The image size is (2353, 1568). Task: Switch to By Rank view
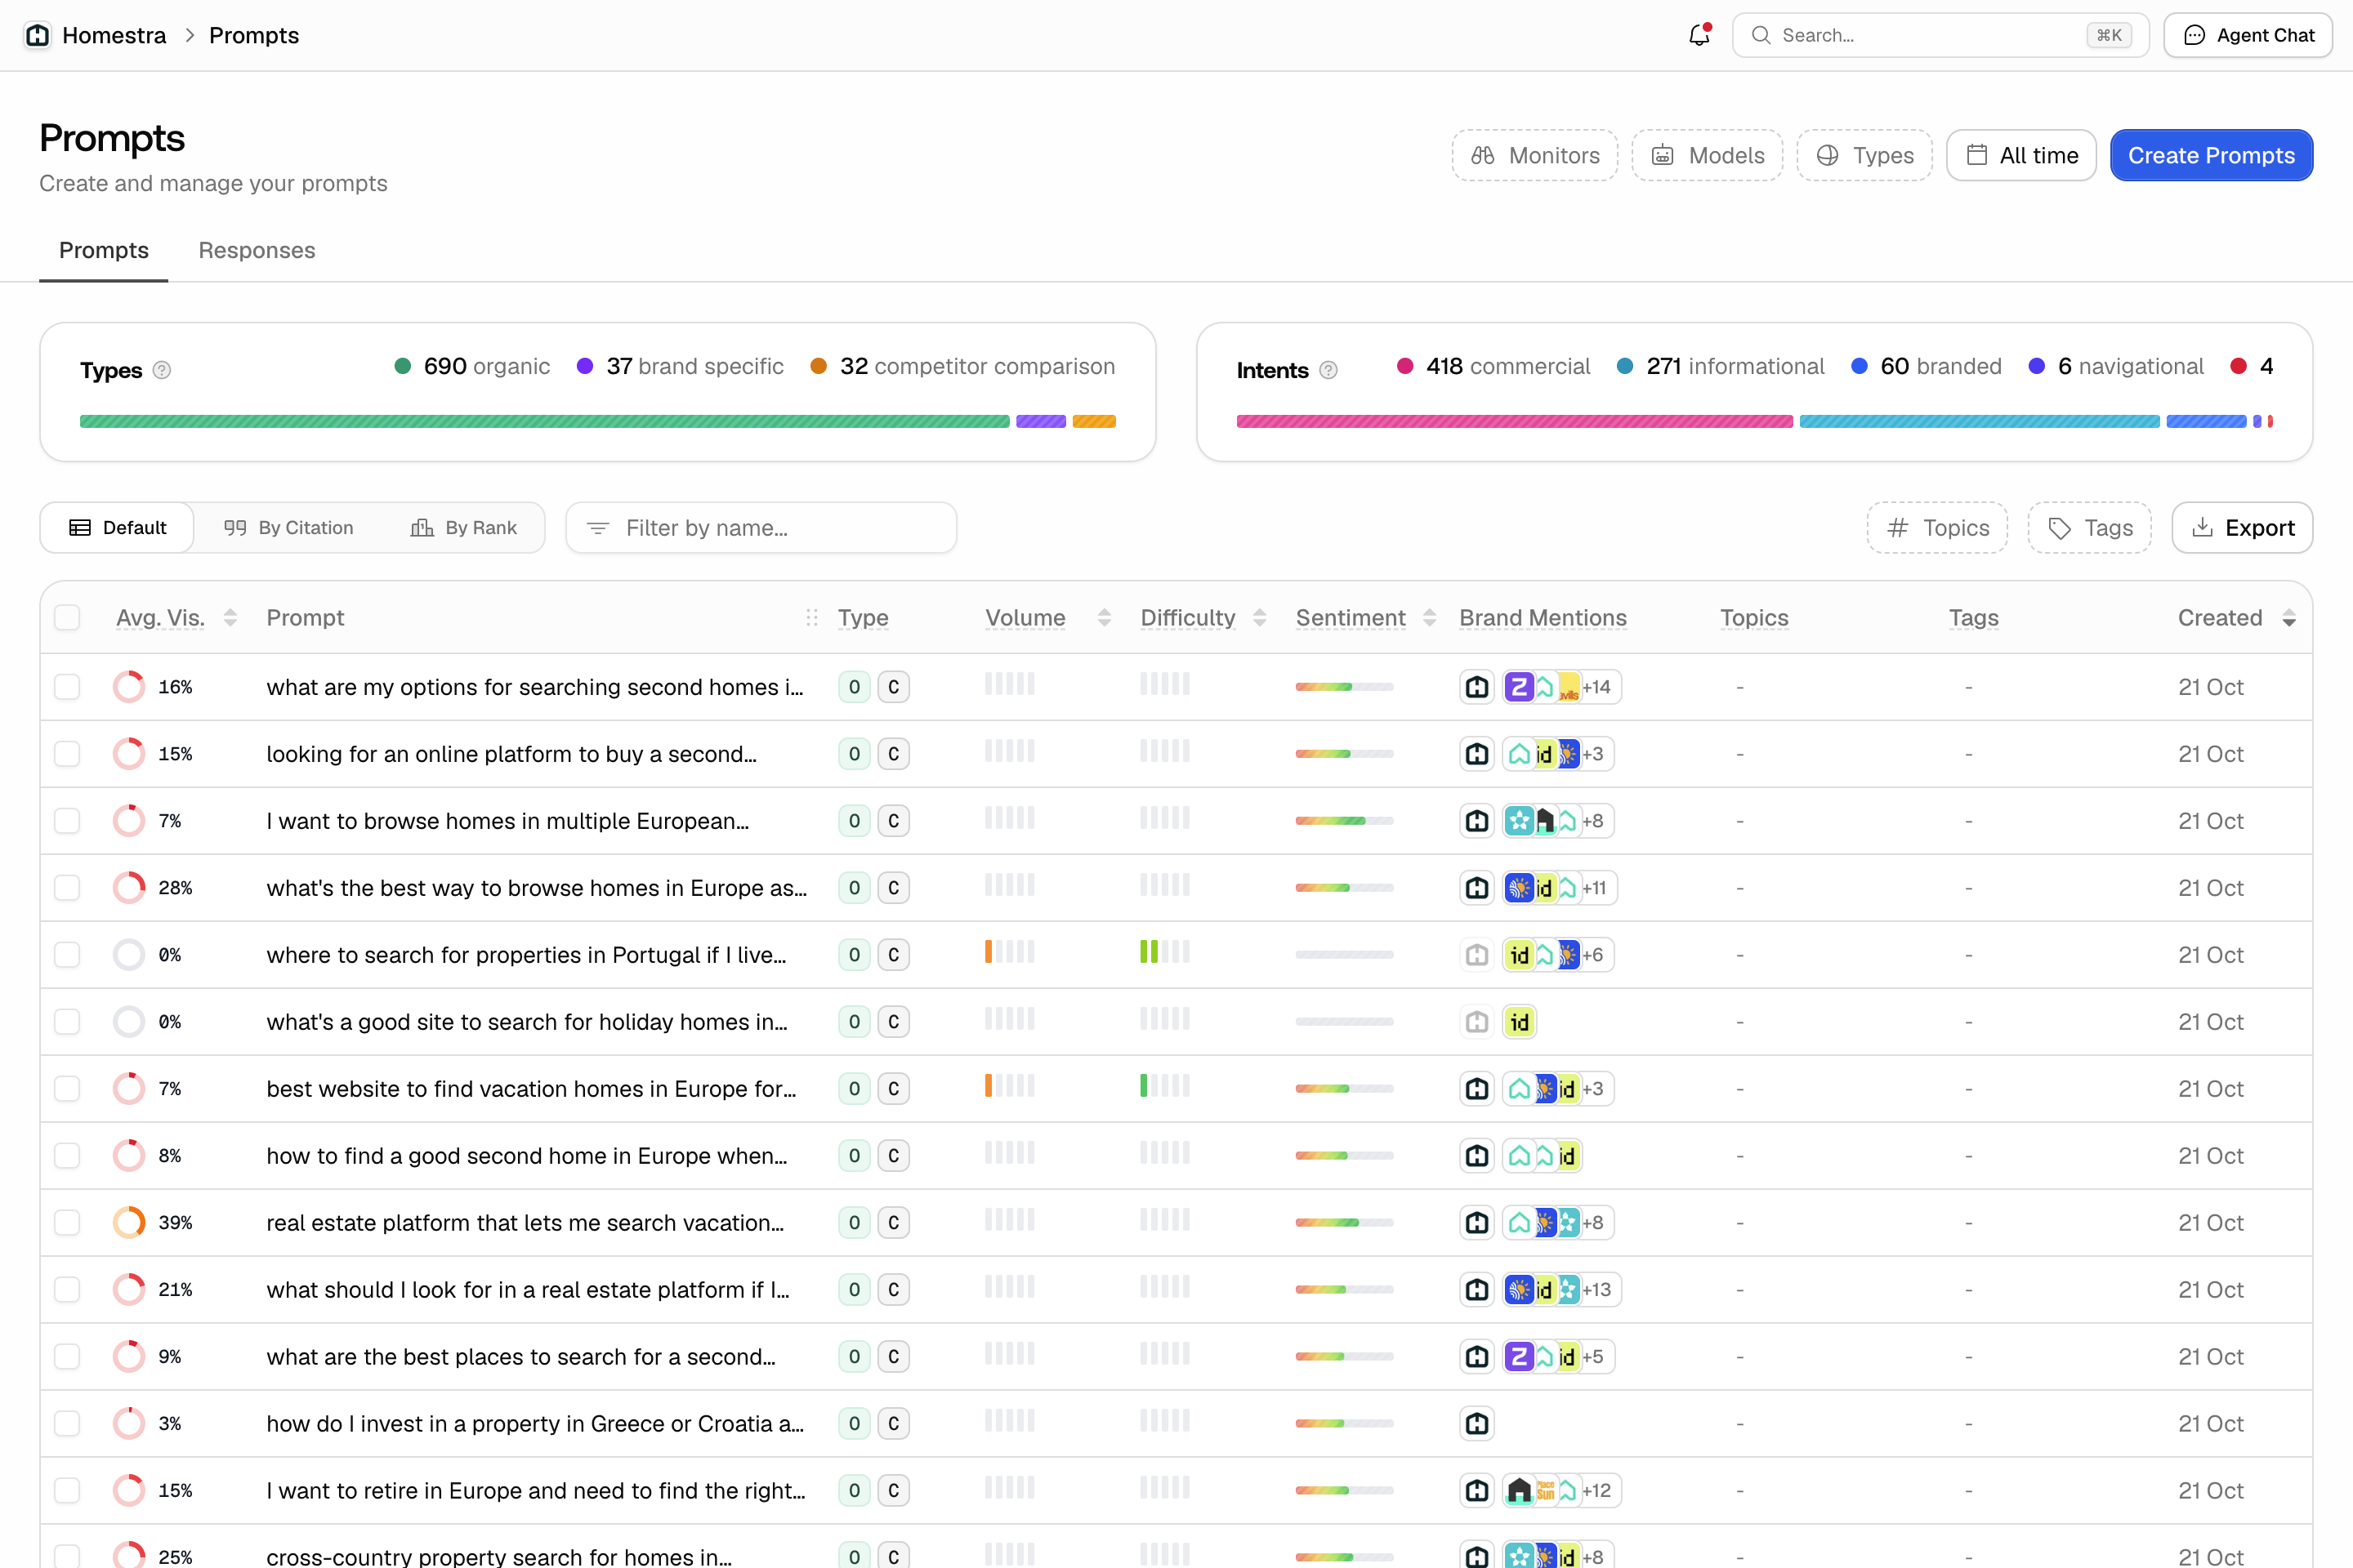click(464, 528)
